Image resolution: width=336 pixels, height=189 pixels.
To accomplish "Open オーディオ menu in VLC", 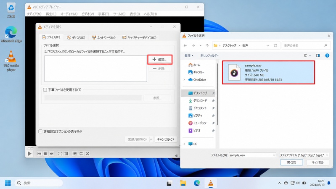I will (69, 14).
